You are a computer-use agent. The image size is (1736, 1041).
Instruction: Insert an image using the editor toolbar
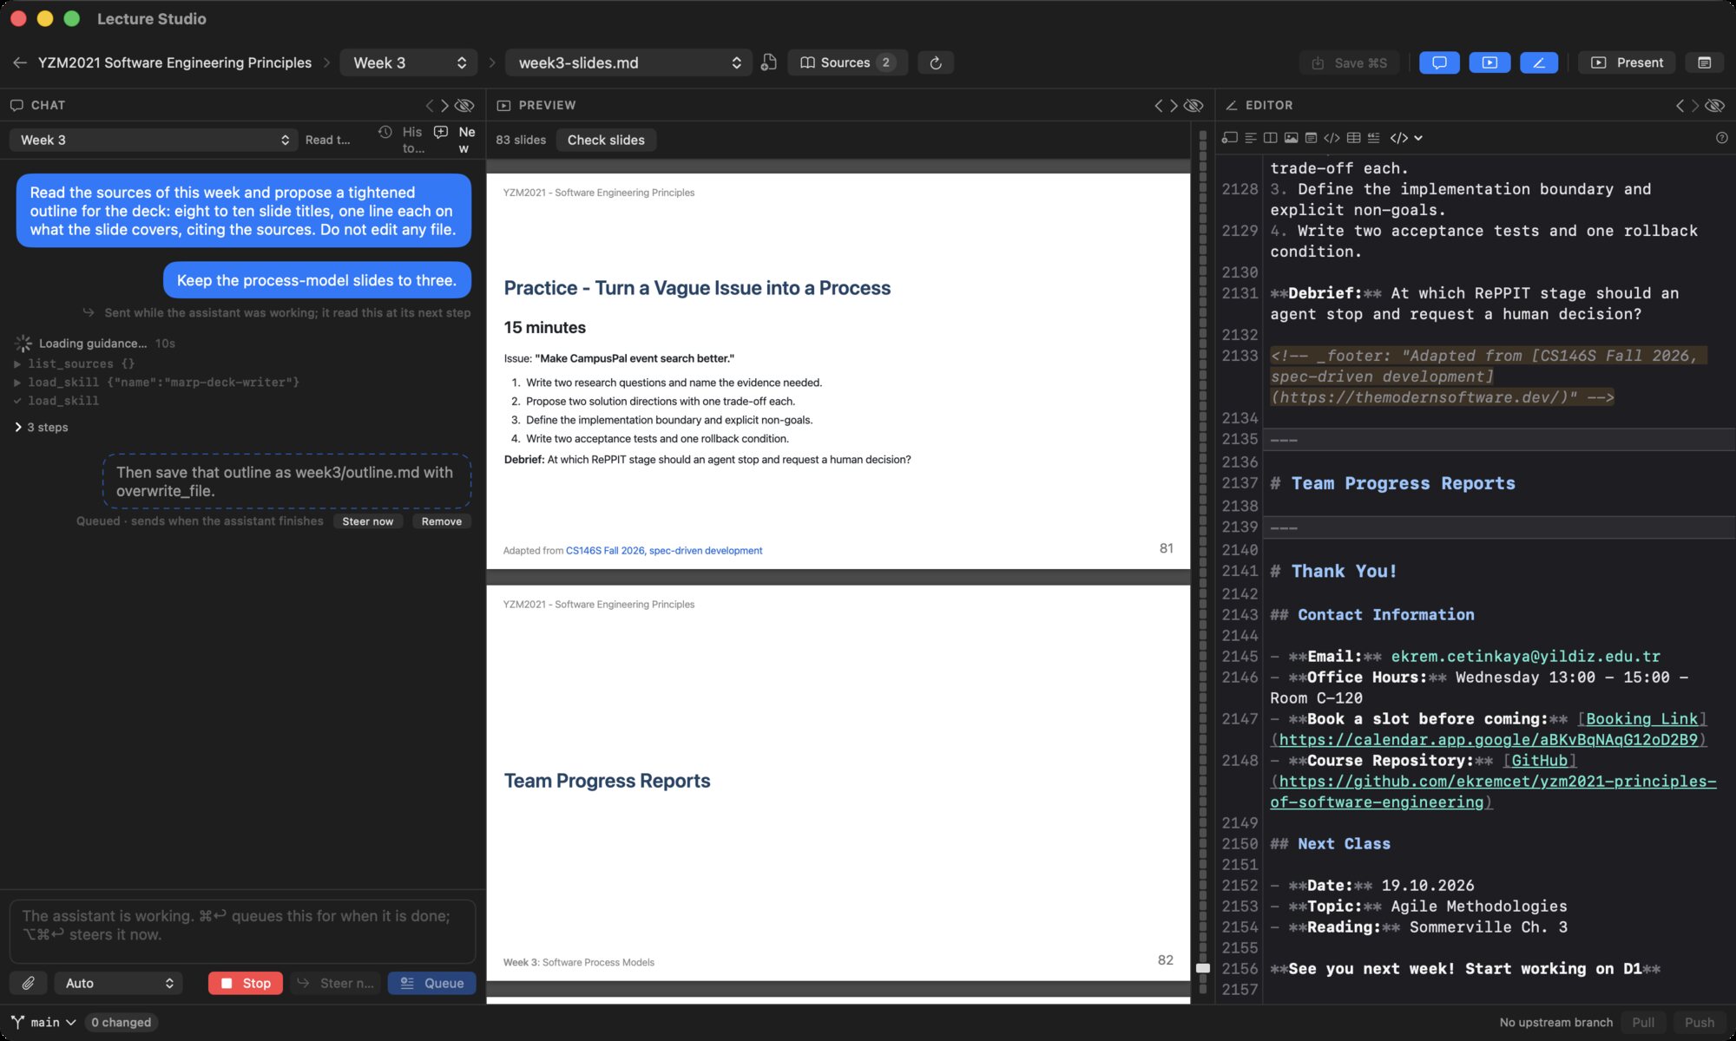pos(1291,138)
